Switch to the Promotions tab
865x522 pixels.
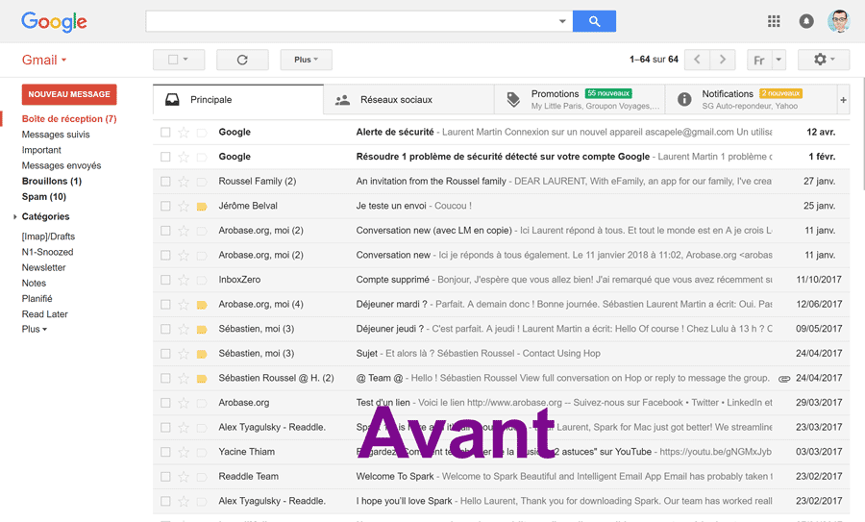click(x=580, y=100)
